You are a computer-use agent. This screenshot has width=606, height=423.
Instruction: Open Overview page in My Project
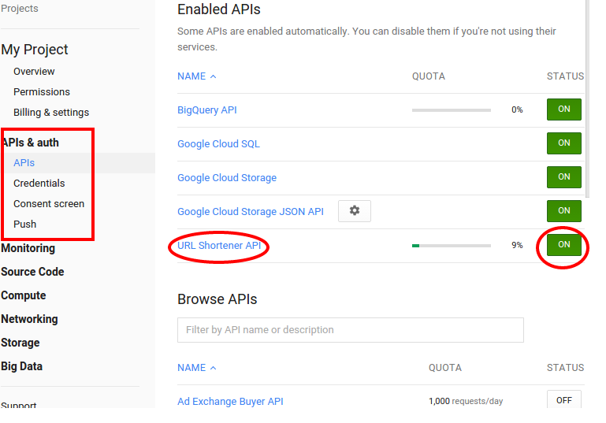tap(34, 72)
